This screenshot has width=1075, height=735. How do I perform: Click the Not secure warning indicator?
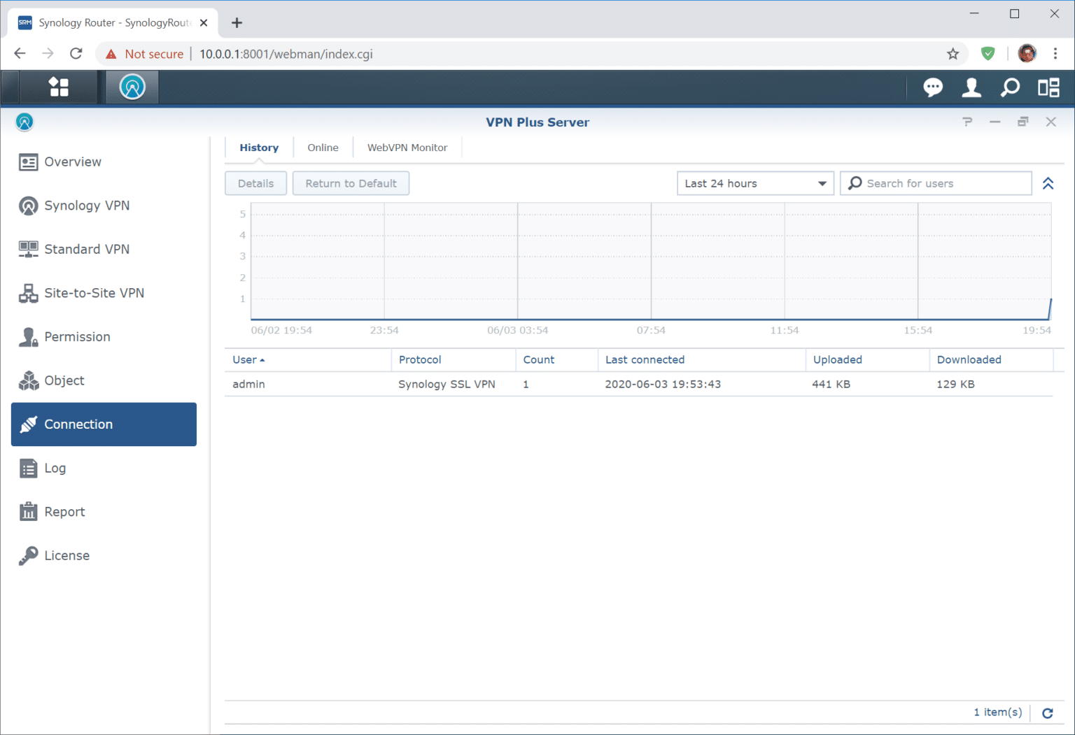(145, 54)
